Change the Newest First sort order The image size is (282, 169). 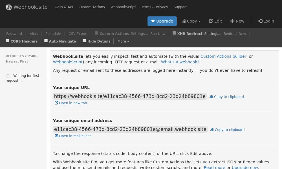point(17,61)
